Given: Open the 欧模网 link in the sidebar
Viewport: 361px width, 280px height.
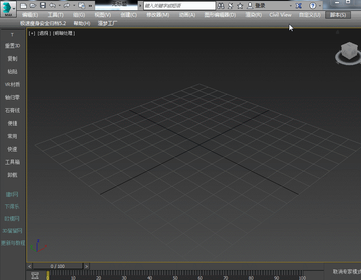Looking at the screenshot, I should pos(12,219).
